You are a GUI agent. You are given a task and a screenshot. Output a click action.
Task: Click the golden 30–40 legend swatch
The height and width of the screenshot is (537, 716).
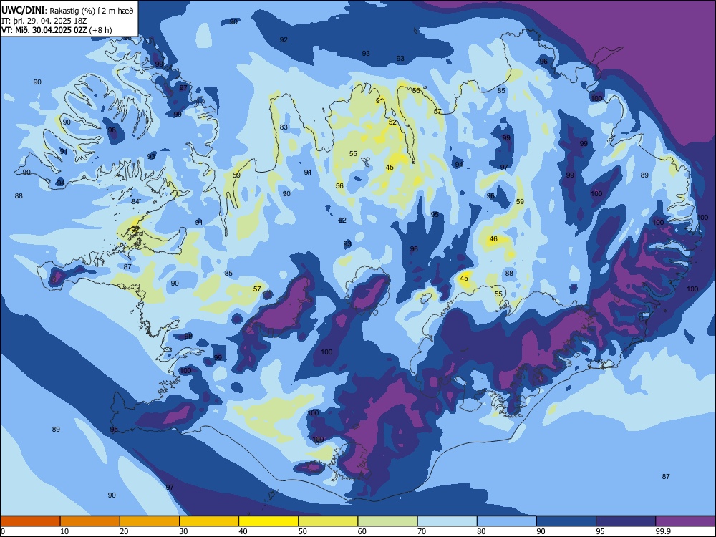[x=209, y=521]
